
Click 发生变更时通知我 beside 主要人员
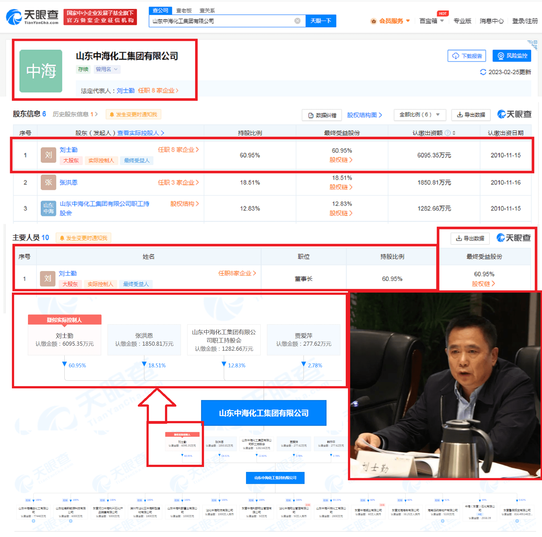pyautogui.click(x=84, y=238)
